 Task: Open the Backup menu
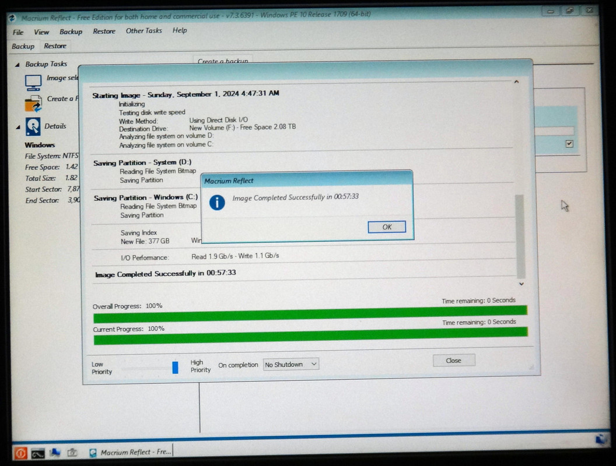point(71,32)
